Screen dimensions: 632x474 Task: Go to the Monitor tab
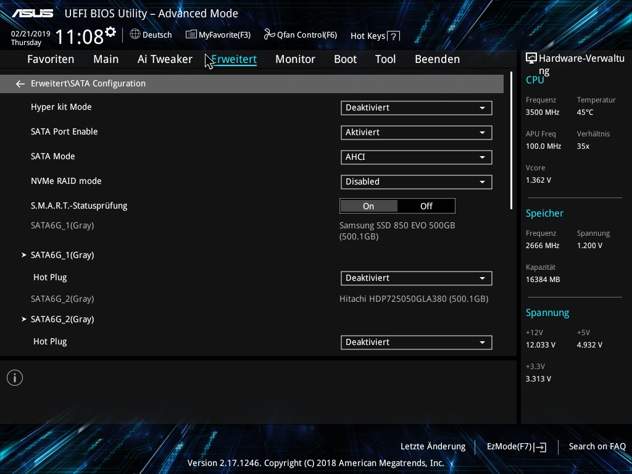tap(296, 59)
